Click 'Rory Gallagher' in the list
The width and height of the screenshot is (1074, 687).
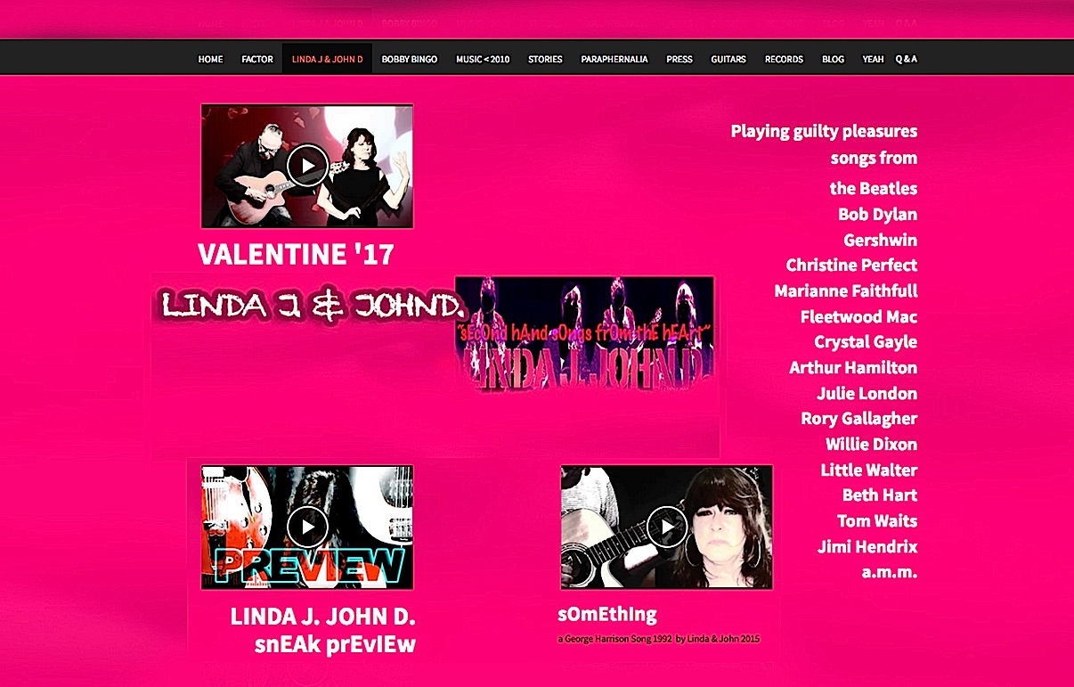(859, 418)
